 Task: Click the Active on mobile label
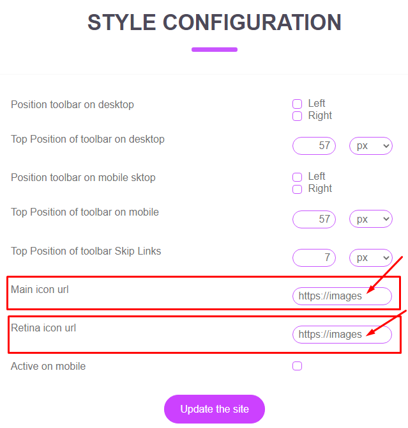pyautogui.click(x=49, y=367)
